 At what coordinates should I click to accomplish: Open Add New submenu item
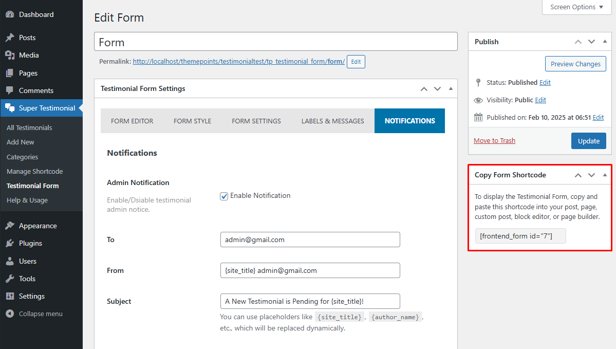[21, 142]
